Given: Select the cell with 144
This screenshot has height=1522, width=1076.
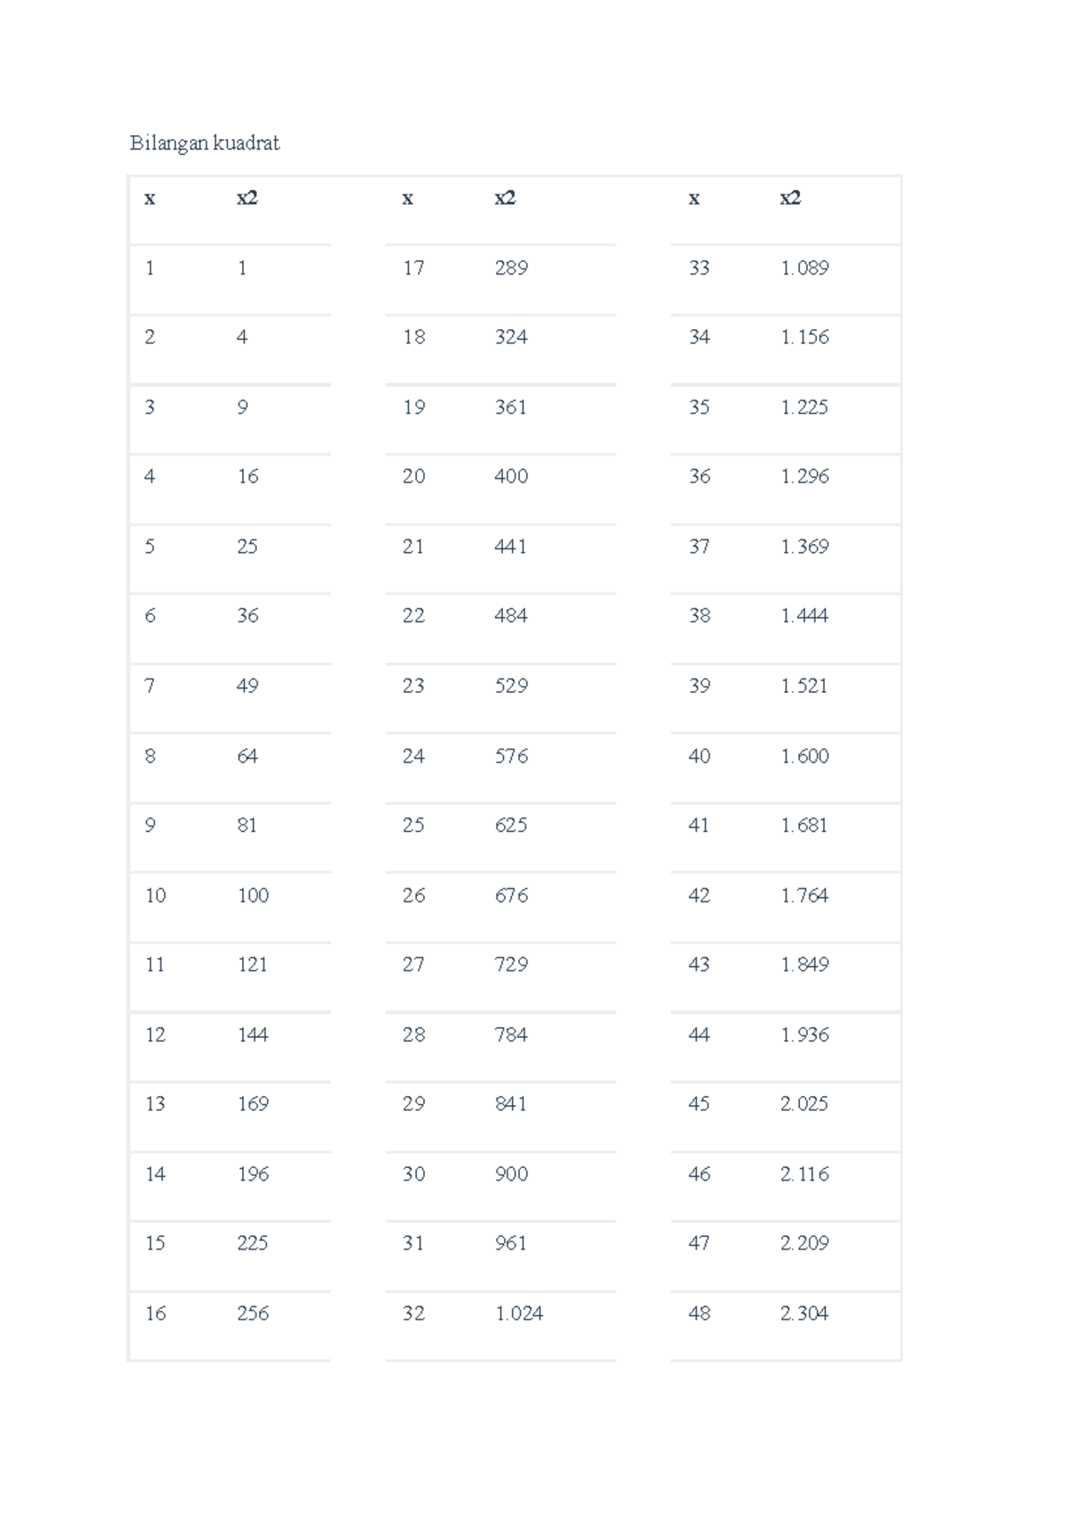Looking at the screenshot, I should coord(253,1034).
